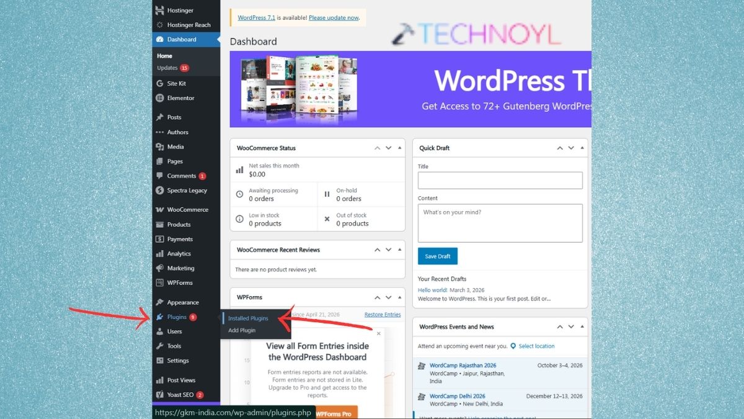
Task: Collapse WordPress Events and News widget
Action: [582, 327]
